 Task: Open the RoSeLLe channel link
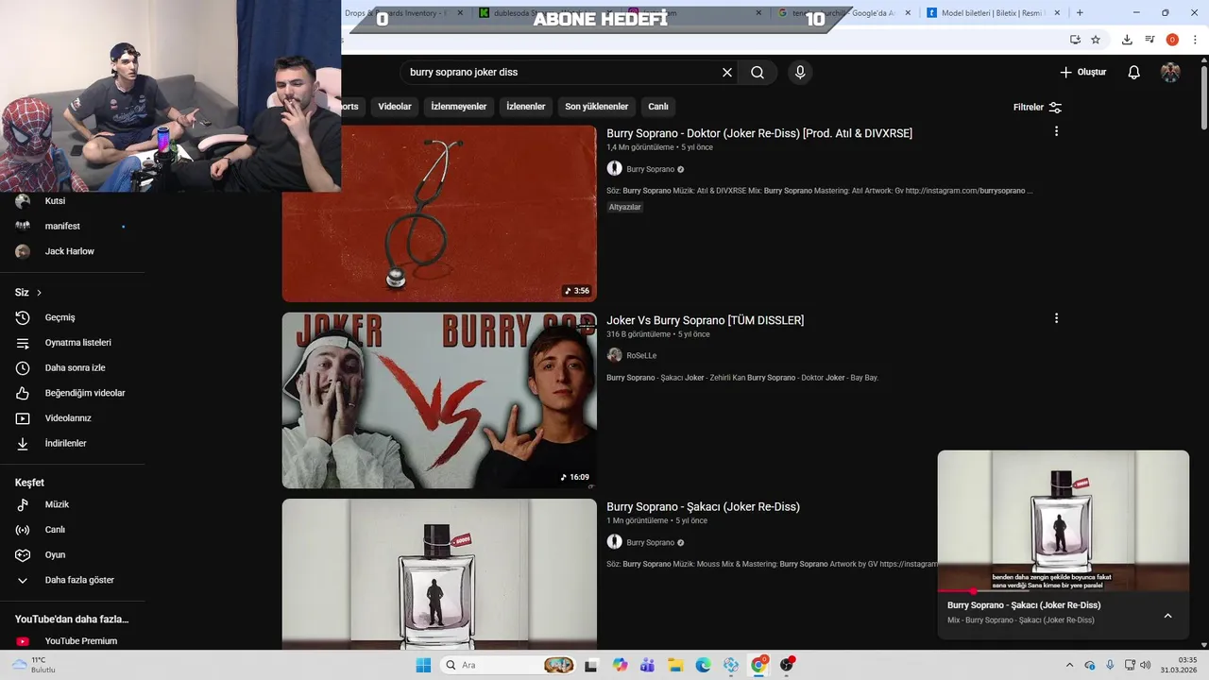(x=641, y=356)
